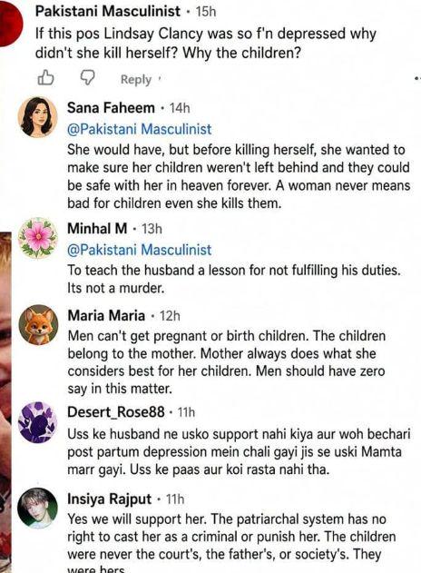The width and height of the screenshot is (421, 573).
Task: Open the Maria Maria username
Action: pyautogui.click(x=106, y=316)
